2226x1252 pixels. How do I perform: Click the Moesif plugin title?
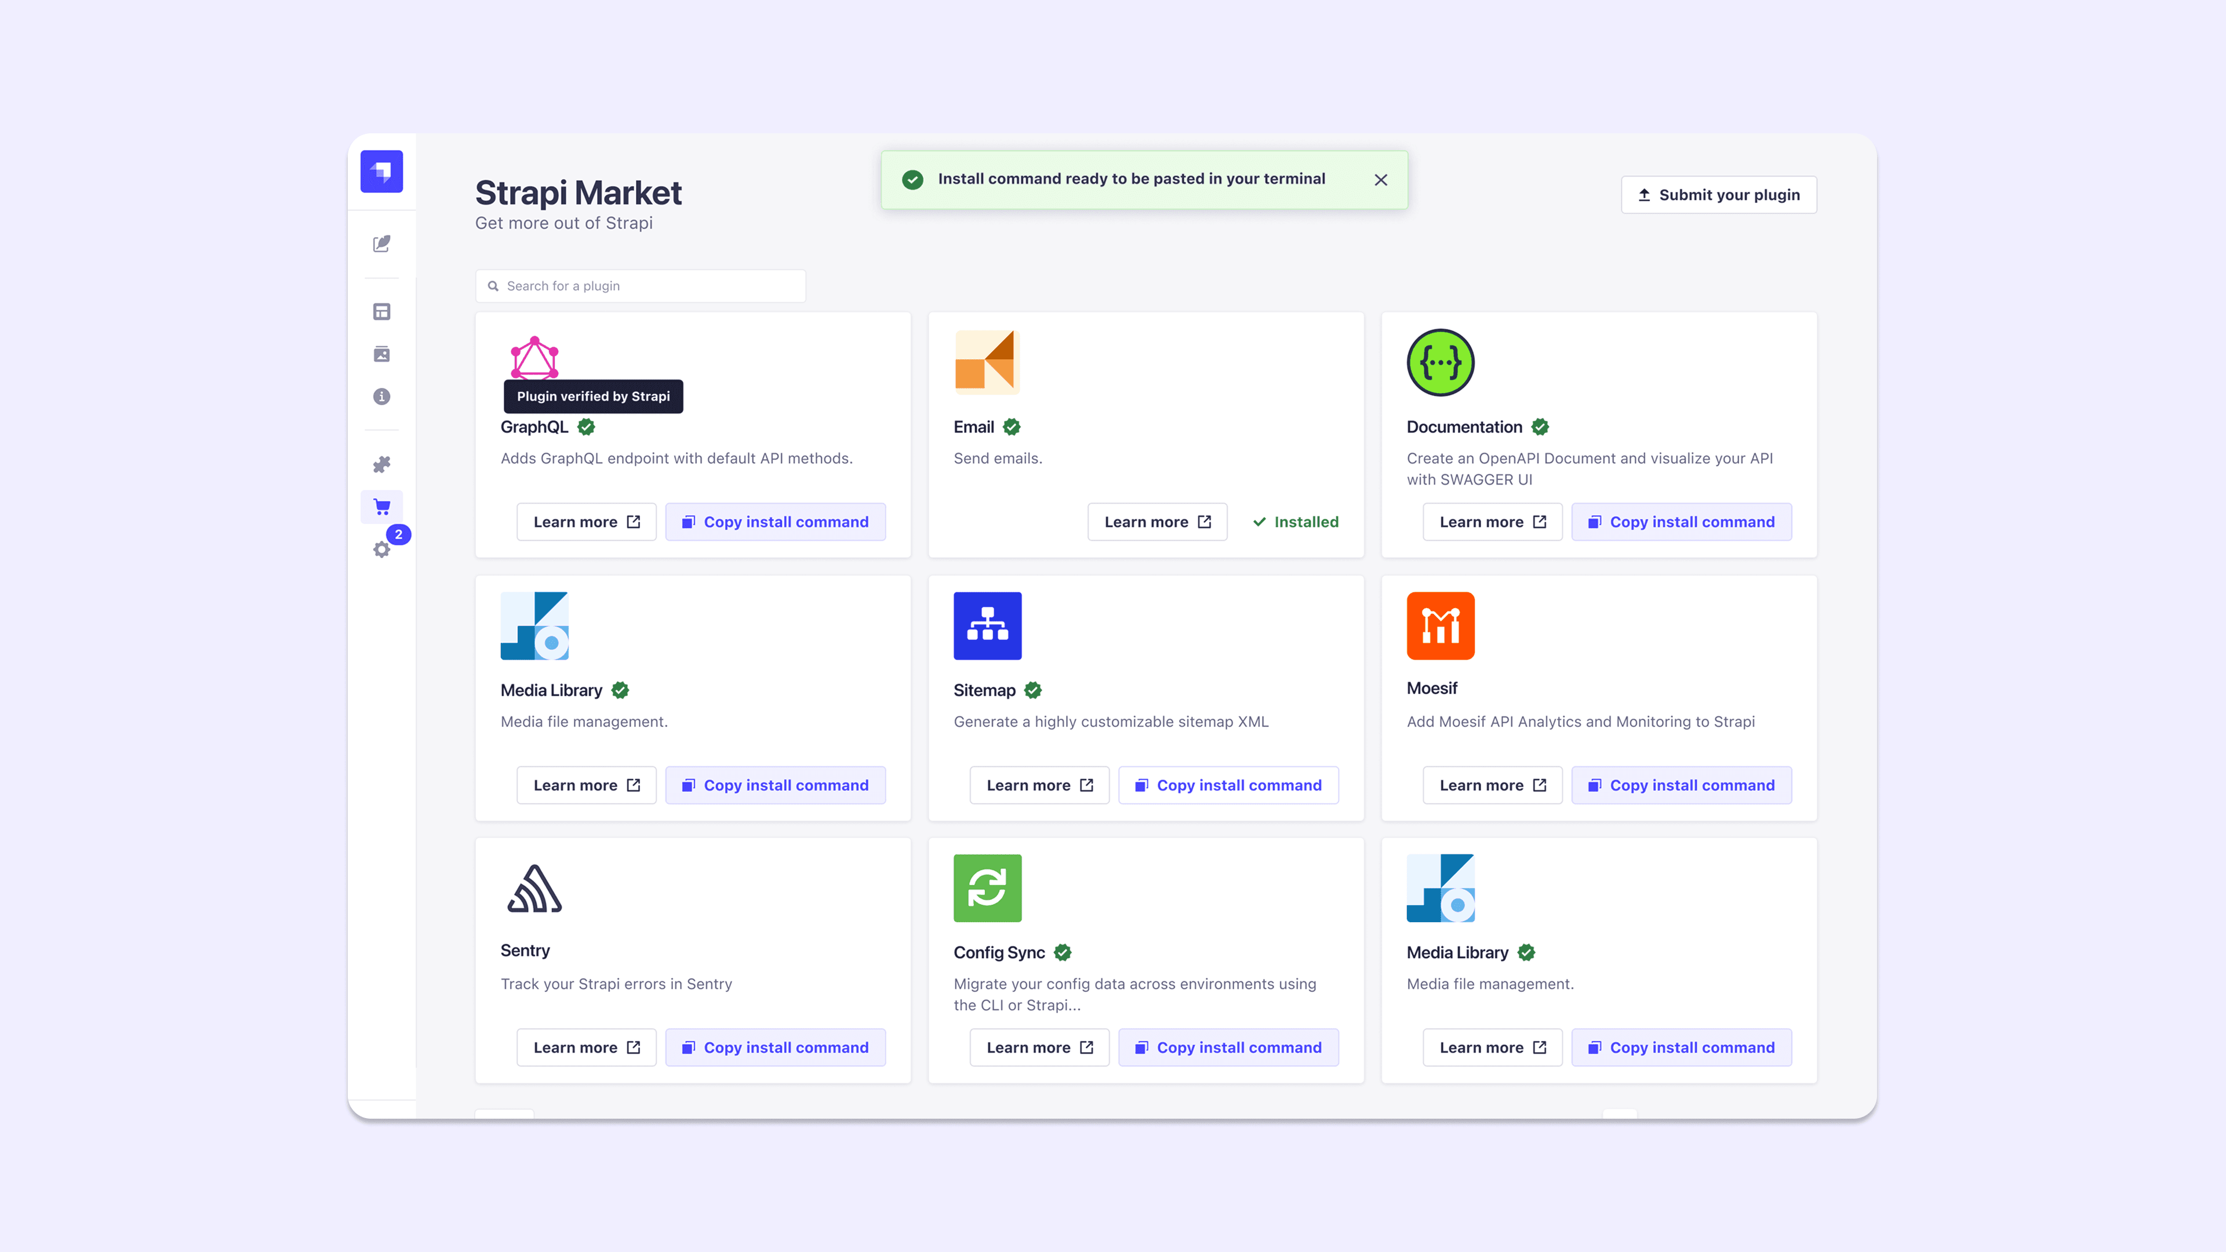[x=1431, y=689]
